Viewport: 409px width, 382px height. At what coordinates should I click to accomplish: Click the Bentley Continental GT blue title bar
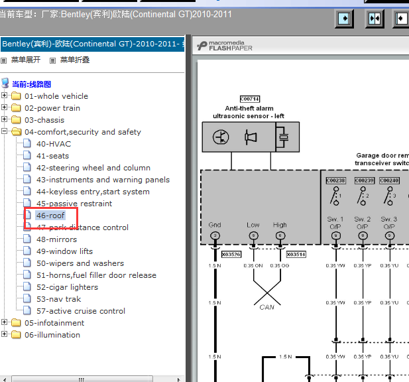93,44
